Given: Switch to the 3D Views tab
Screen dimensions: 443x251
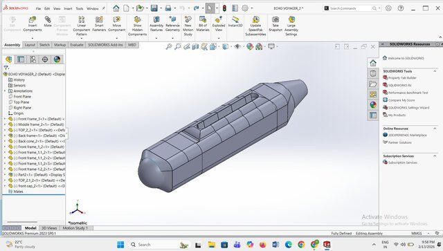Looking at the screenshot, I should [49, 228].
